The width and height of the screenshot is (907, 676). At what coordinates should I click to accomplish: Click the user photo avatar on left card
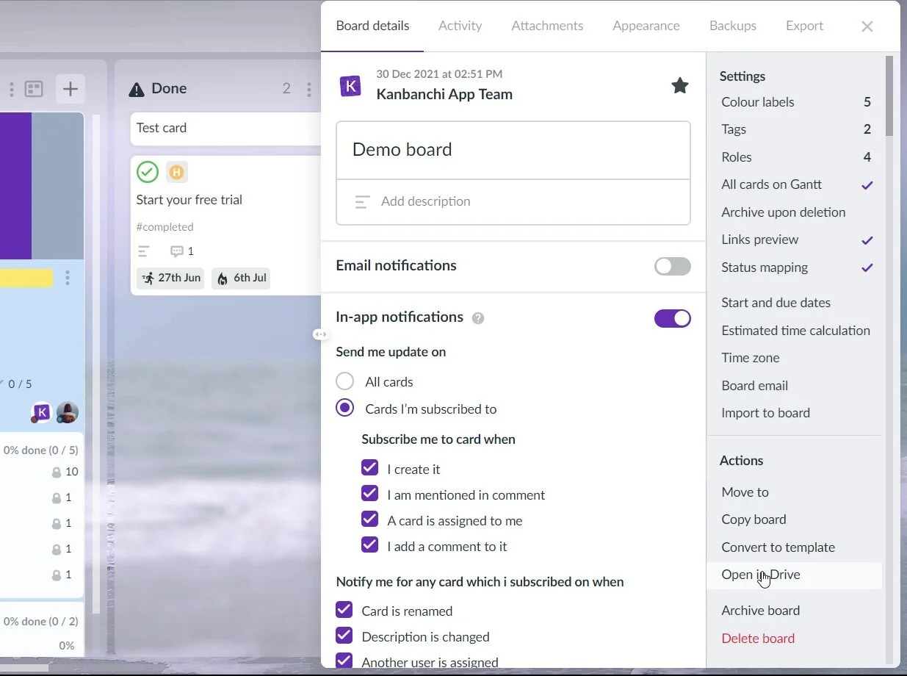(x=68, y=412)
